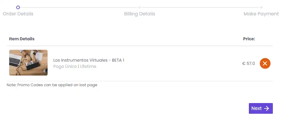Click the € 57.0 price amount
Image resolution: width=282 pixels, height=125 pixels.
248,63
